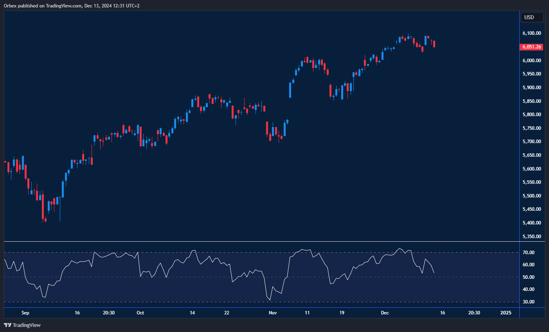
Task: Click the 5,700.00 price axis label
Action: (531, 142)
